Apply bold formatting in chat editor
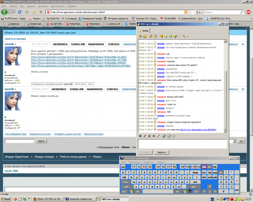This screenshot has height=202, width=253. [140, 136]
